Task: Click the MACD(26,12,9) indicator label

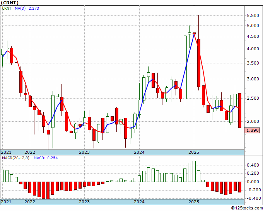Action: point(15,158)
